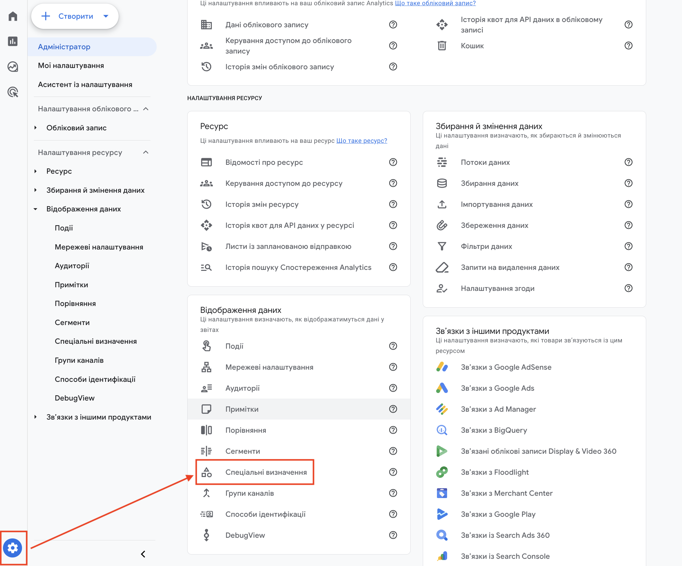The height and width of the screenshot is (566, 682).
Task: Collapse the sidebar with the left chevron
Action: 143,554
